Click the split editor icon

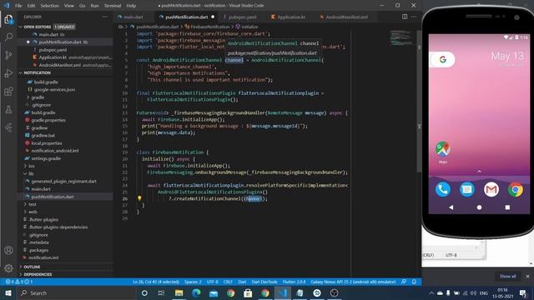[404, 17]
